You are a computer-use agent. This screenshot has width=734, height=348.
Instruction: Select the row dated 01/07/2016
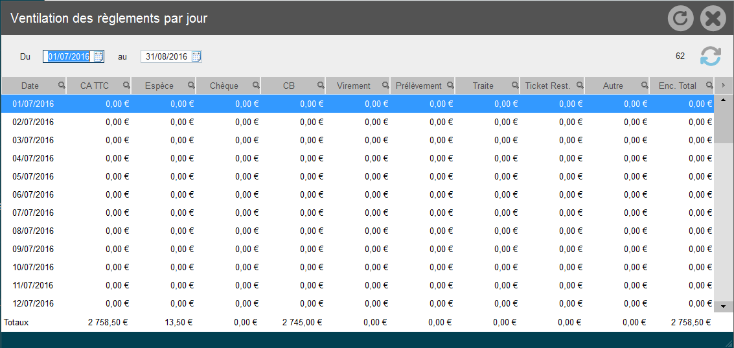358,104
